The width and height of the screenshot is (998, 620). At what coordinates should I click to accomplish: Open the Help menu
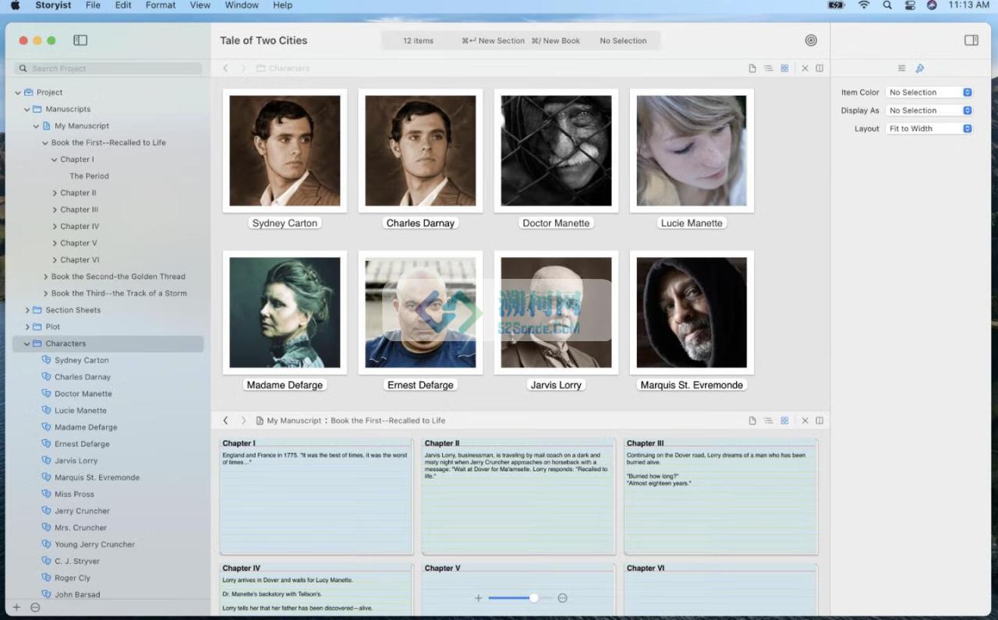click(282, 5)
